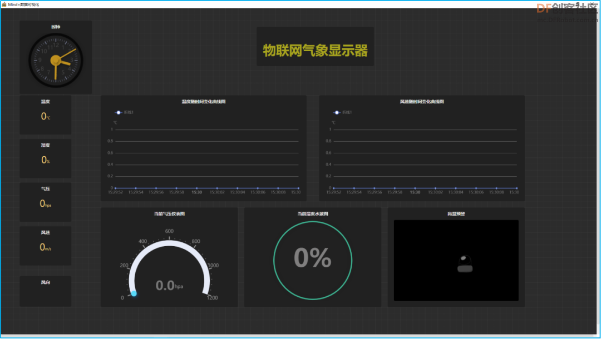
Task: Click 15:30:04 on temperature chart x-axis
Action: pyautogui.click(x=237, y=192)
